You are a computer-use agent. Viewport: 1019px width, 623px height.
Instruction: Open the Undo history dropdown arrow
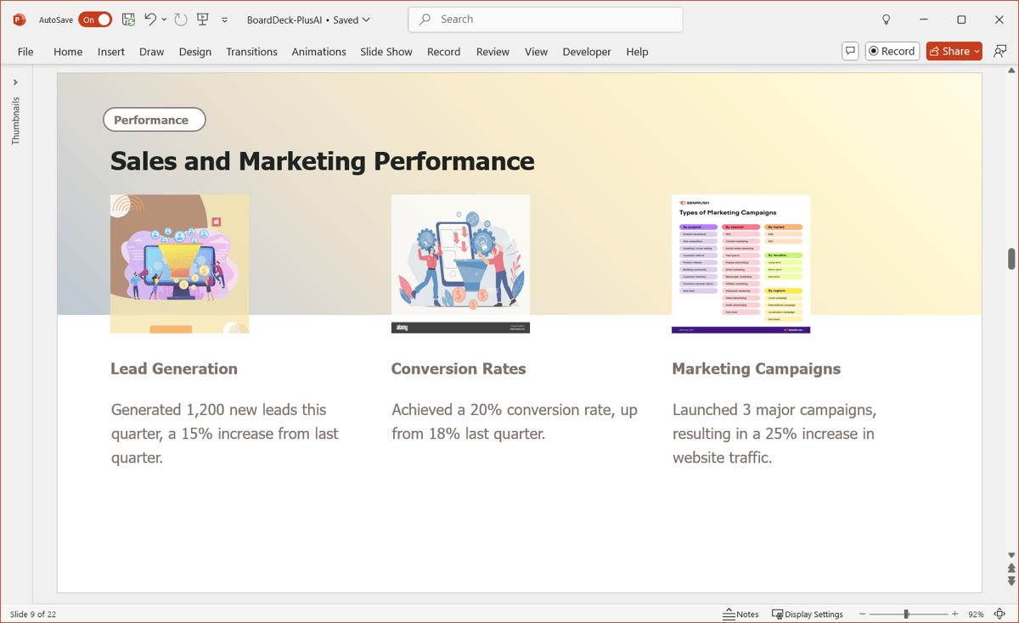[x=165, y=20]
